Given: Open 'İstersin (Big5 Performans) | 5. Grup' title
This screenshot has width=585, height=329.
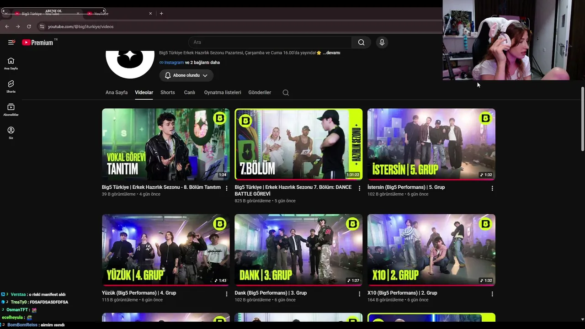Looking at the screenshot, I should click(406, 187).
